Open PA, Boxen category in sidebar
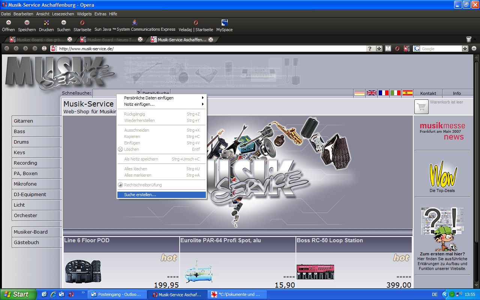 (x=36, y=173)
